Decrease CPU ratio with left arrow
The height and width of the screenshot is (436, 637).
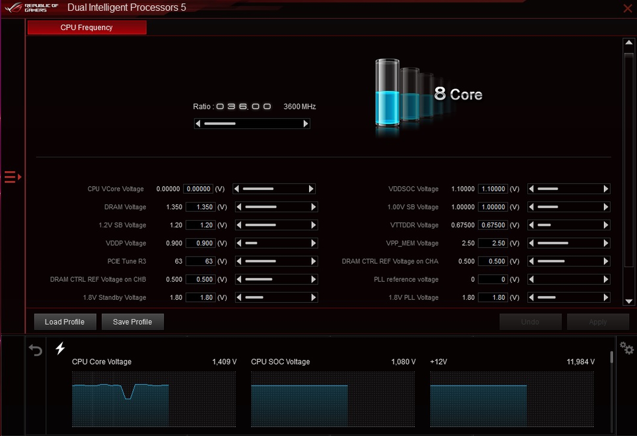click(x=198, y=124)
